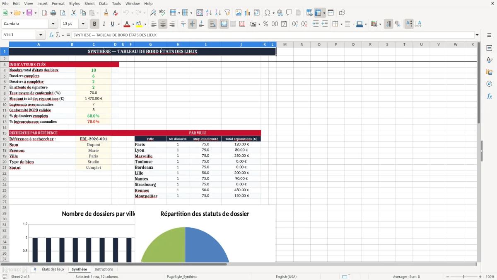
Task: Open the Font Color dropdown arrow
Action: click(133, 24)
